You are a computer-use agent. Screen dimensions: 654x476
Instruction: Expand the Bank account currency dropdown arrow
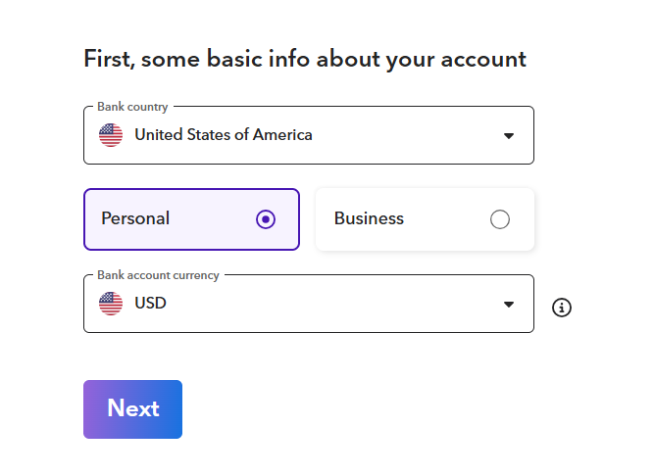click(509, 305)
